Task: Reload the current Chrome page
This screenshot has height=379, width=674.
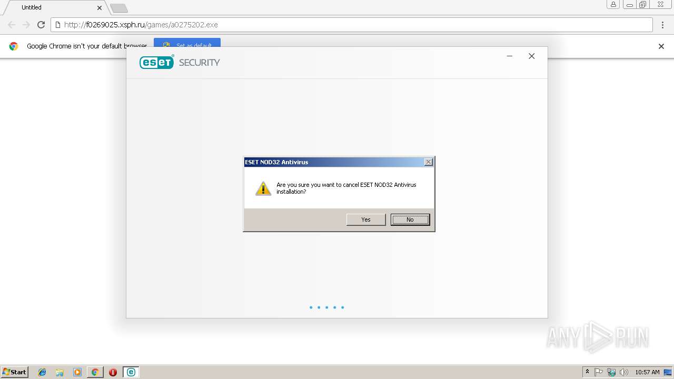Action: (41, 25)
